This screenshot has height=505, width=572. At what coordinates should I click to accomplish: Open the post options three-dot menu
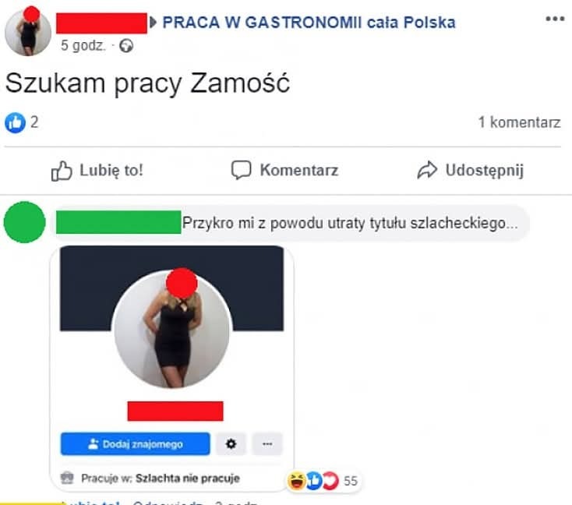click(x=555, y=19)
